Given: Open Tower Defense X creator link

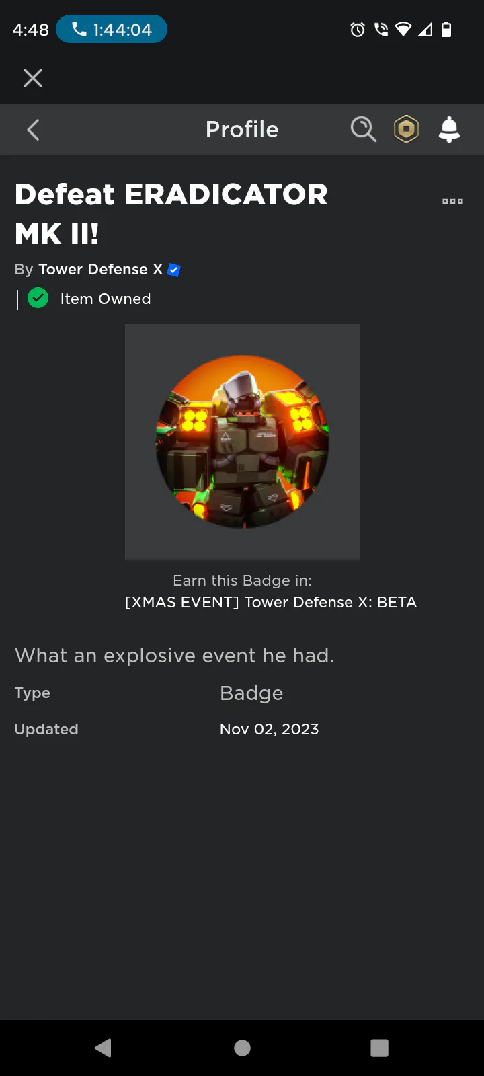Looking at the screenshot, I should pyautogui.click(x=101, y=269).
